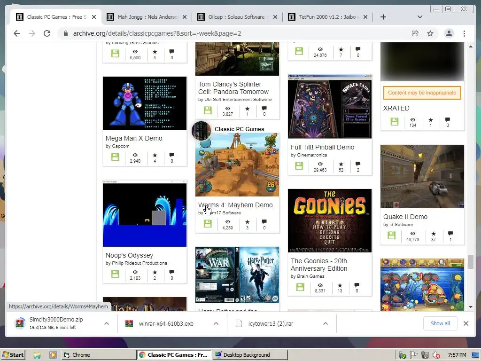481x361 pixels.
Task: Close the downloads bar
Action: click(465, 323)
